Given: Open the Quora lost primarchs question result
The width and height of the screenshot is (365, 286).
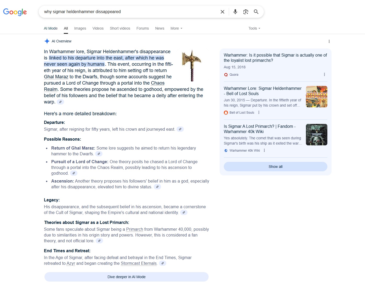Looking at the screenshot, I should [275, 58].
